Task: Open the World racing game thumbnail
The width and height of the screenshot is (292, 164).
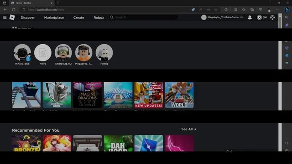Action: click(179, 95)
